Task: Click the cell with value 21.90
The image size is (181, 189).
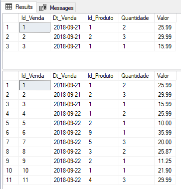Action: point(165,171)
